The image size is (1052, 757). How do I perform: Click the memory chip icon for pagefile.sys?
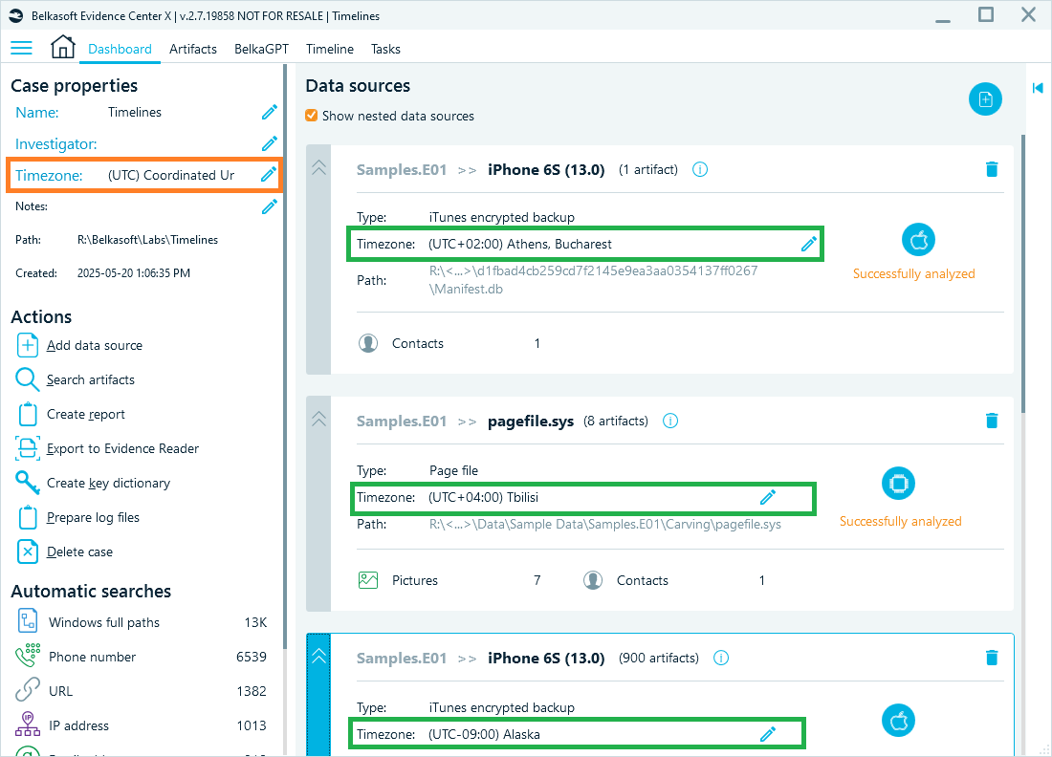(898, 483)
